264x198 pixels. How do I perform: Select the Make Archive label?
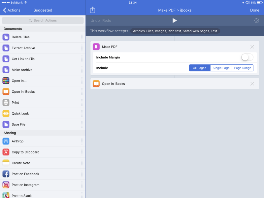point(22,70)
